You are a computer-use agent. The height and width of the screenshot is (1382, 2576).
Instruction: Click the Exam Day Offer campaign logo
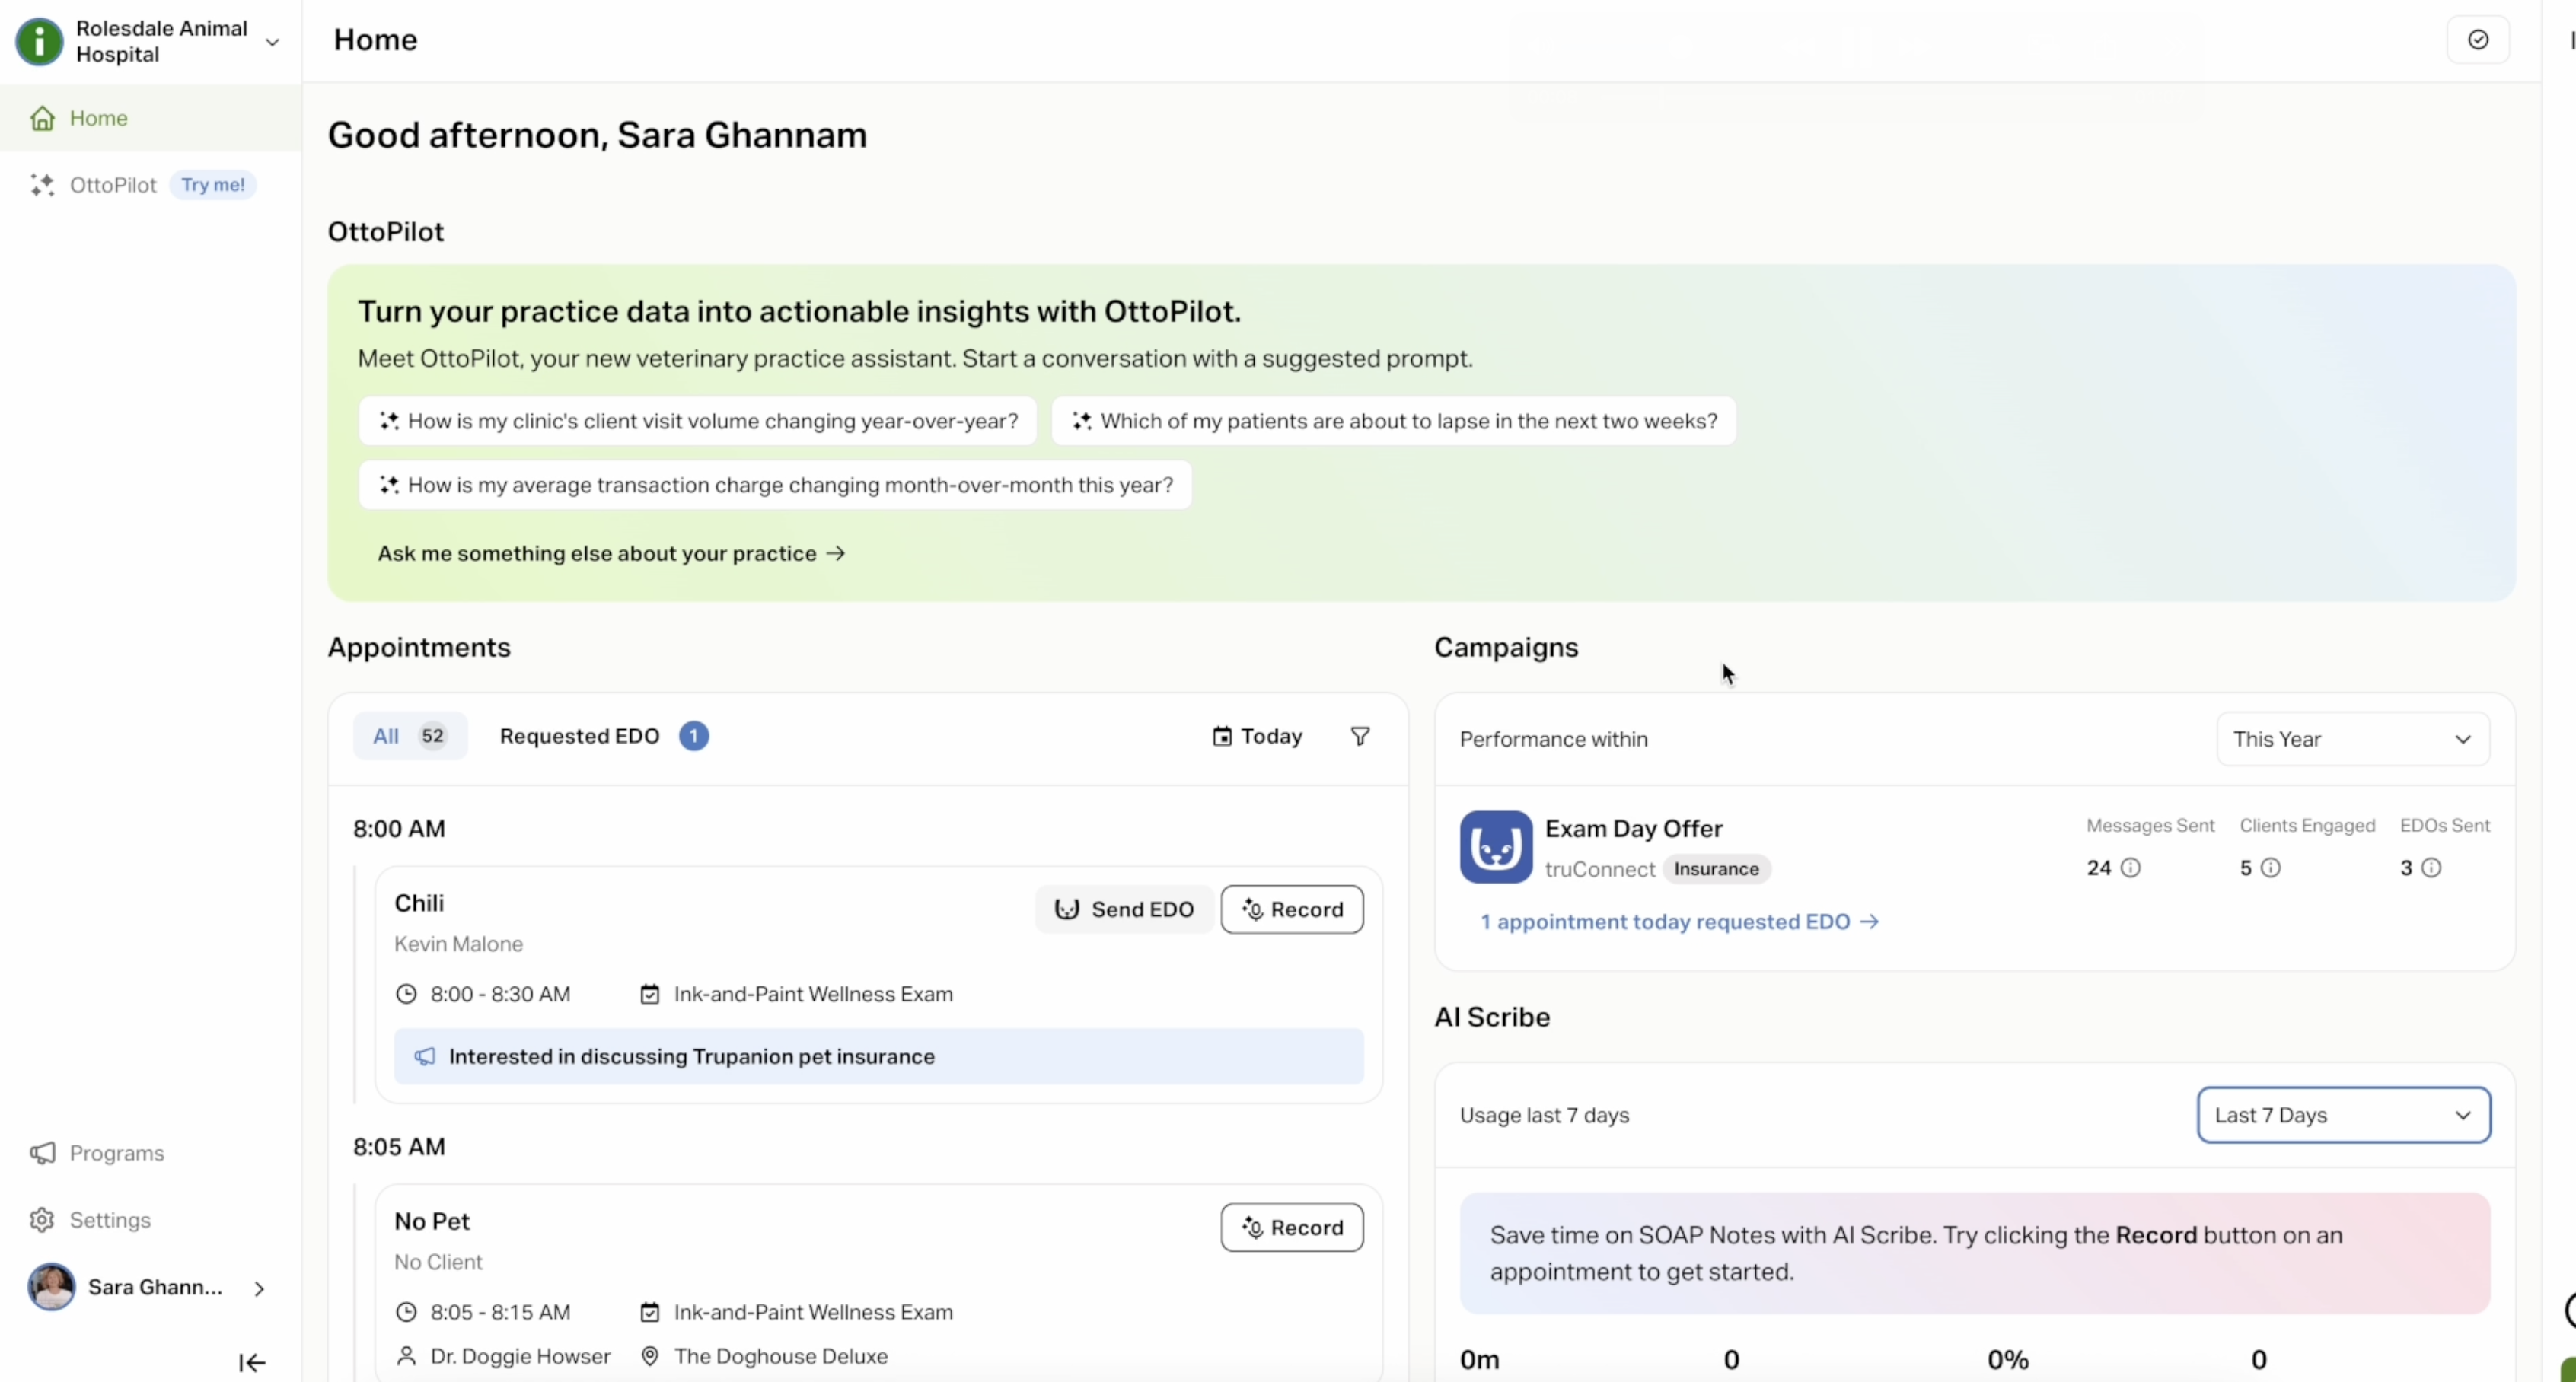[1496, 847]
